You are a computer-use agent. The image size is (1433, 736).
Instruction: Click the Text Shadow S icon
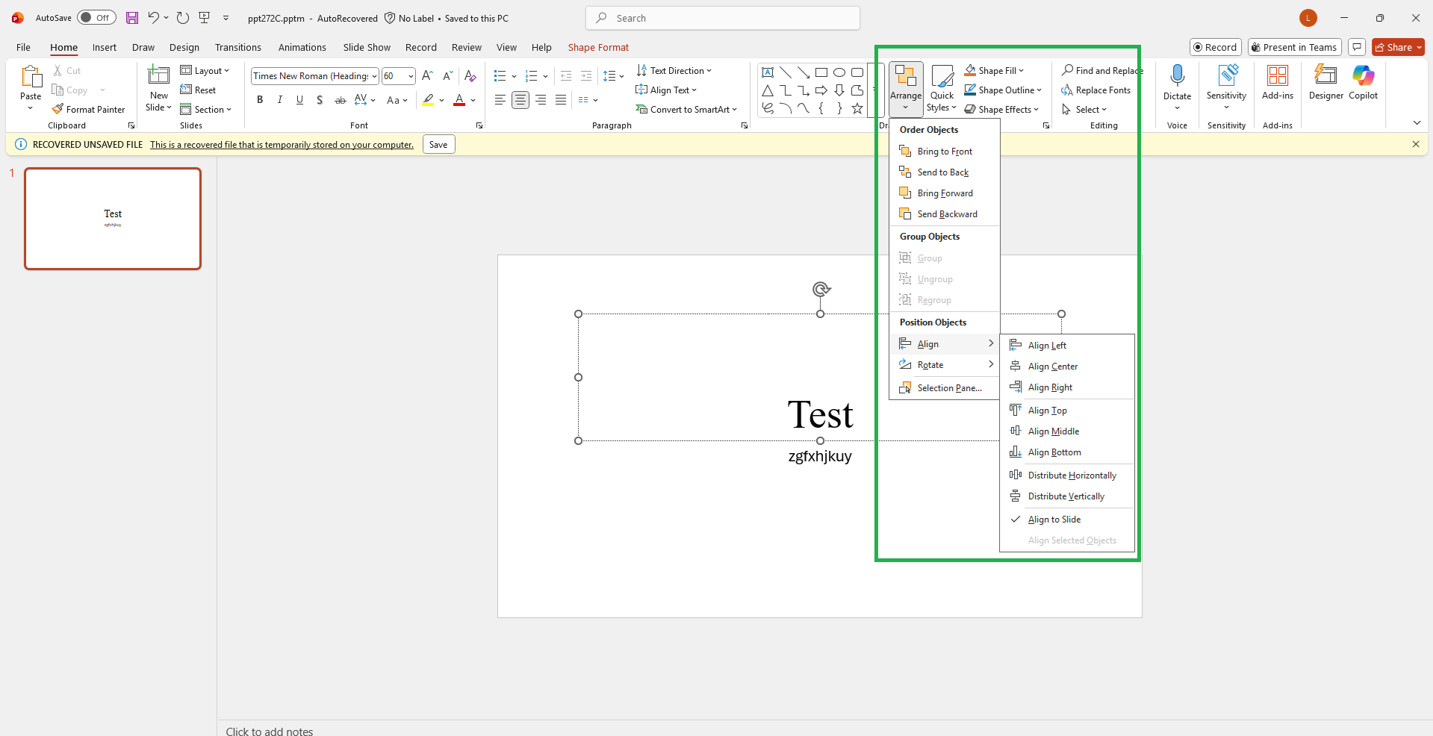(320, 100)
